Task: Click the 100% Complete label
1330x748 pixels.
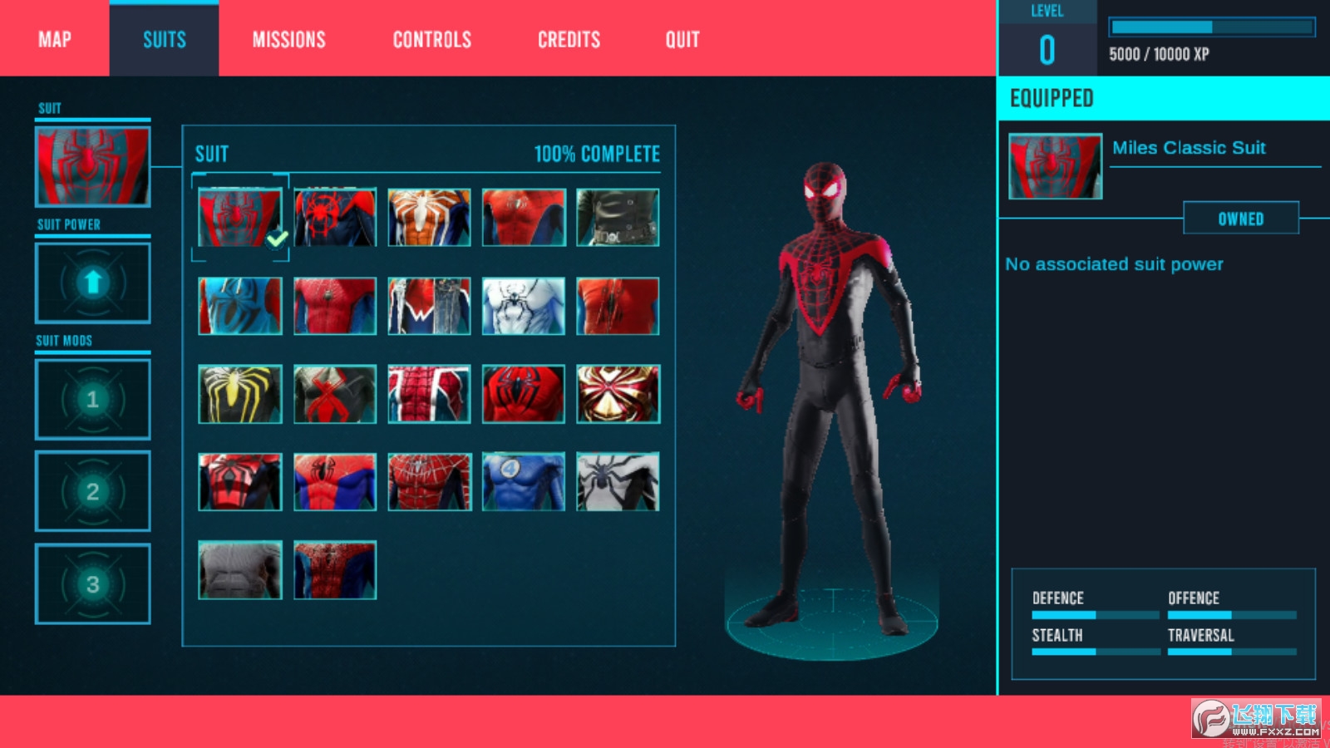Action: 597,154
